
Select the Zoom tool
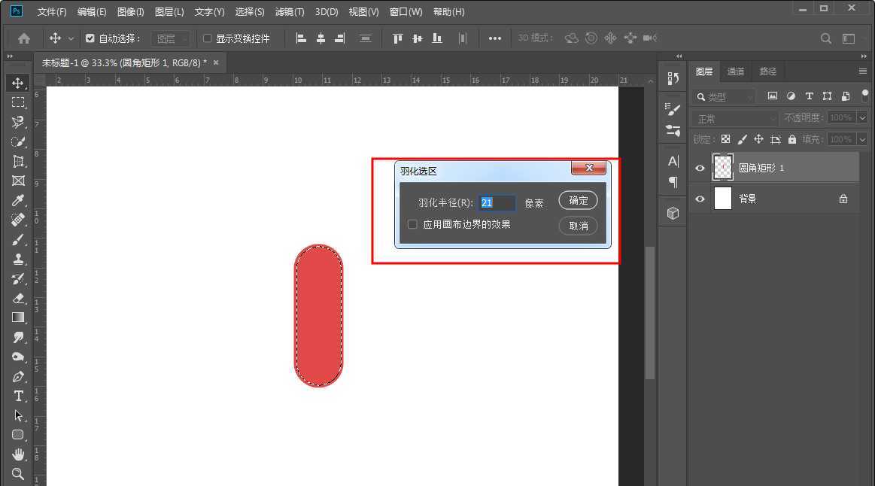pos(17,473)
